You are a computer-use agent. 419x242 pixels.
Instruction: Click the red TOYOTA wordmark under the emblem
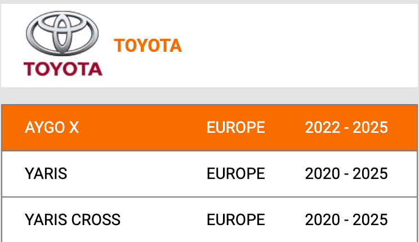[63, 69]
